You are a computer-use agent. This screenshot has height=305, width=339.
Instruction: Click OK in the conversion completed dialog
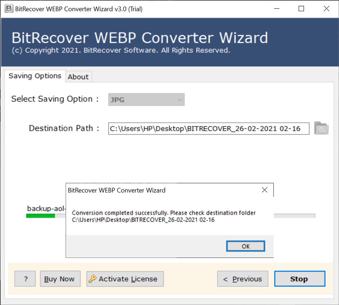245,246
